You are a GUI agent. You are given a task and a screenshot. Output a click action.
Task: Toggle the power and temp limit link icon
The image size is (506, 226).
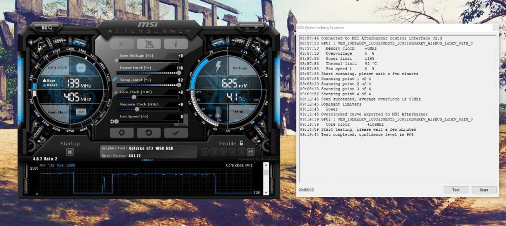point(115,79)
